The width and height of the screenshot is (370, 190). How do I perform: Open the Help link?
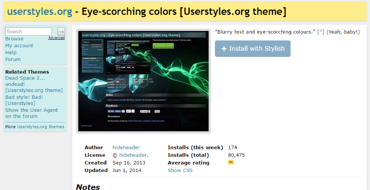pos(11,52)
